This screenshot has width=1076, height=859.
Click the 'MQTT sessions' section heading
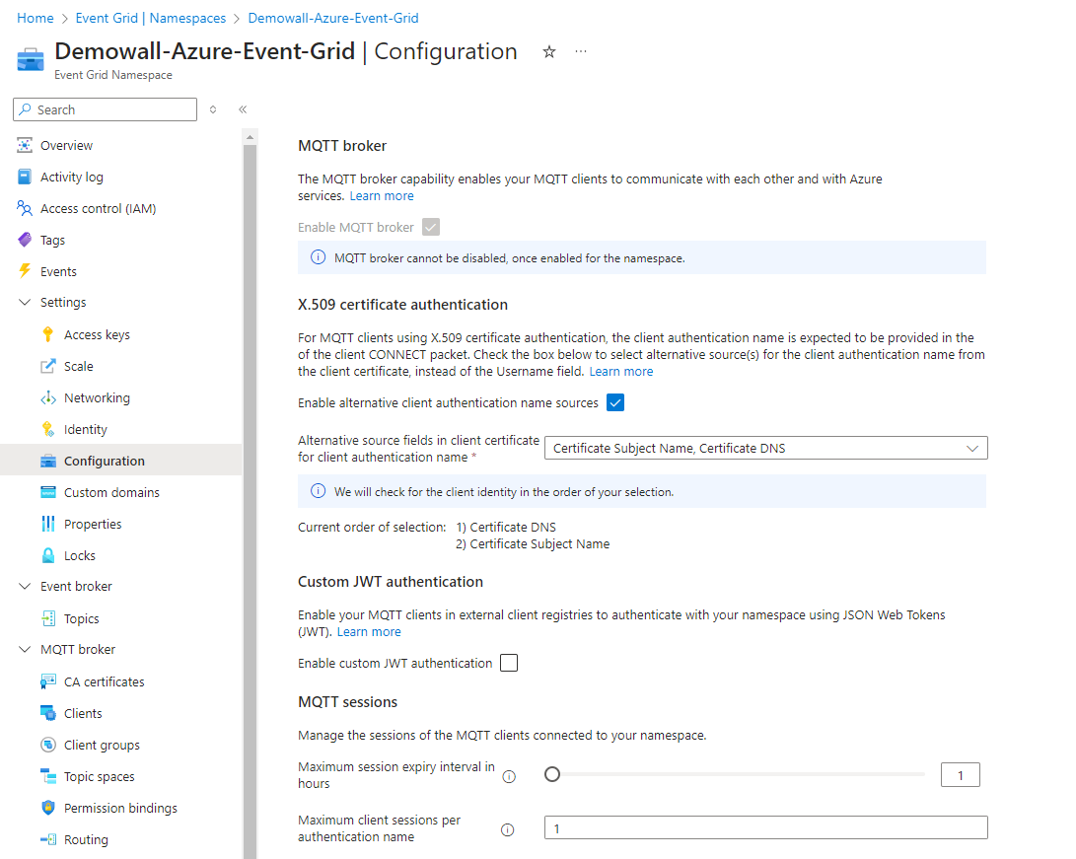click(348, 702)
